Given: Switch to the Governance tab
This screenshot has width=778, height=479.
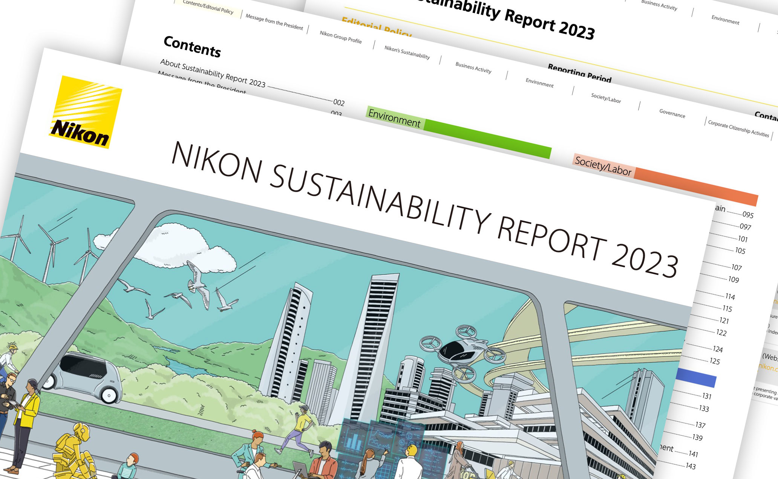Looking at the screenshot, I should [x=672, y=113].
